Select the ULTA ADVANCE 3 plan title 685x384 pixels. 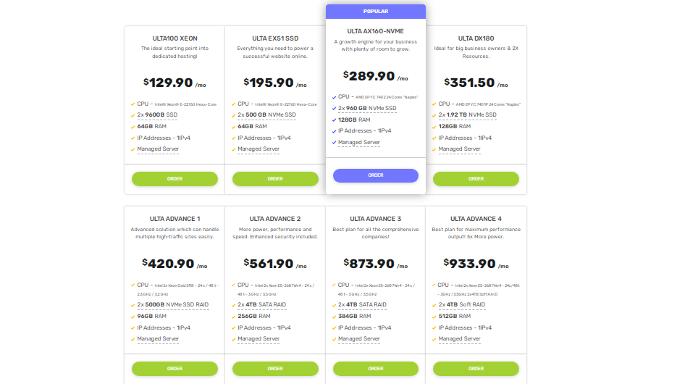(x=376, y=219)
